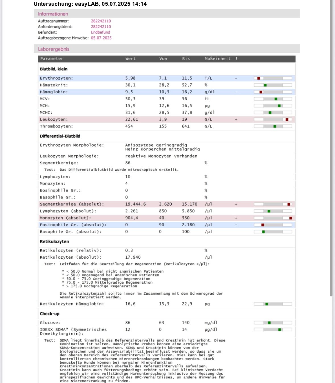Click the range indicator bar for Retikulozyten-Hämoglobin

(x=273, y=304)
